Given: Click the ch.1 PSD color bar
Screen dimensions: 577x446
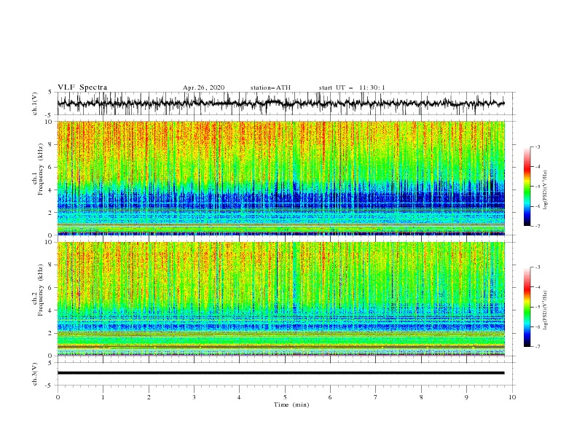Looking at the screenshot, I should 527,186.
